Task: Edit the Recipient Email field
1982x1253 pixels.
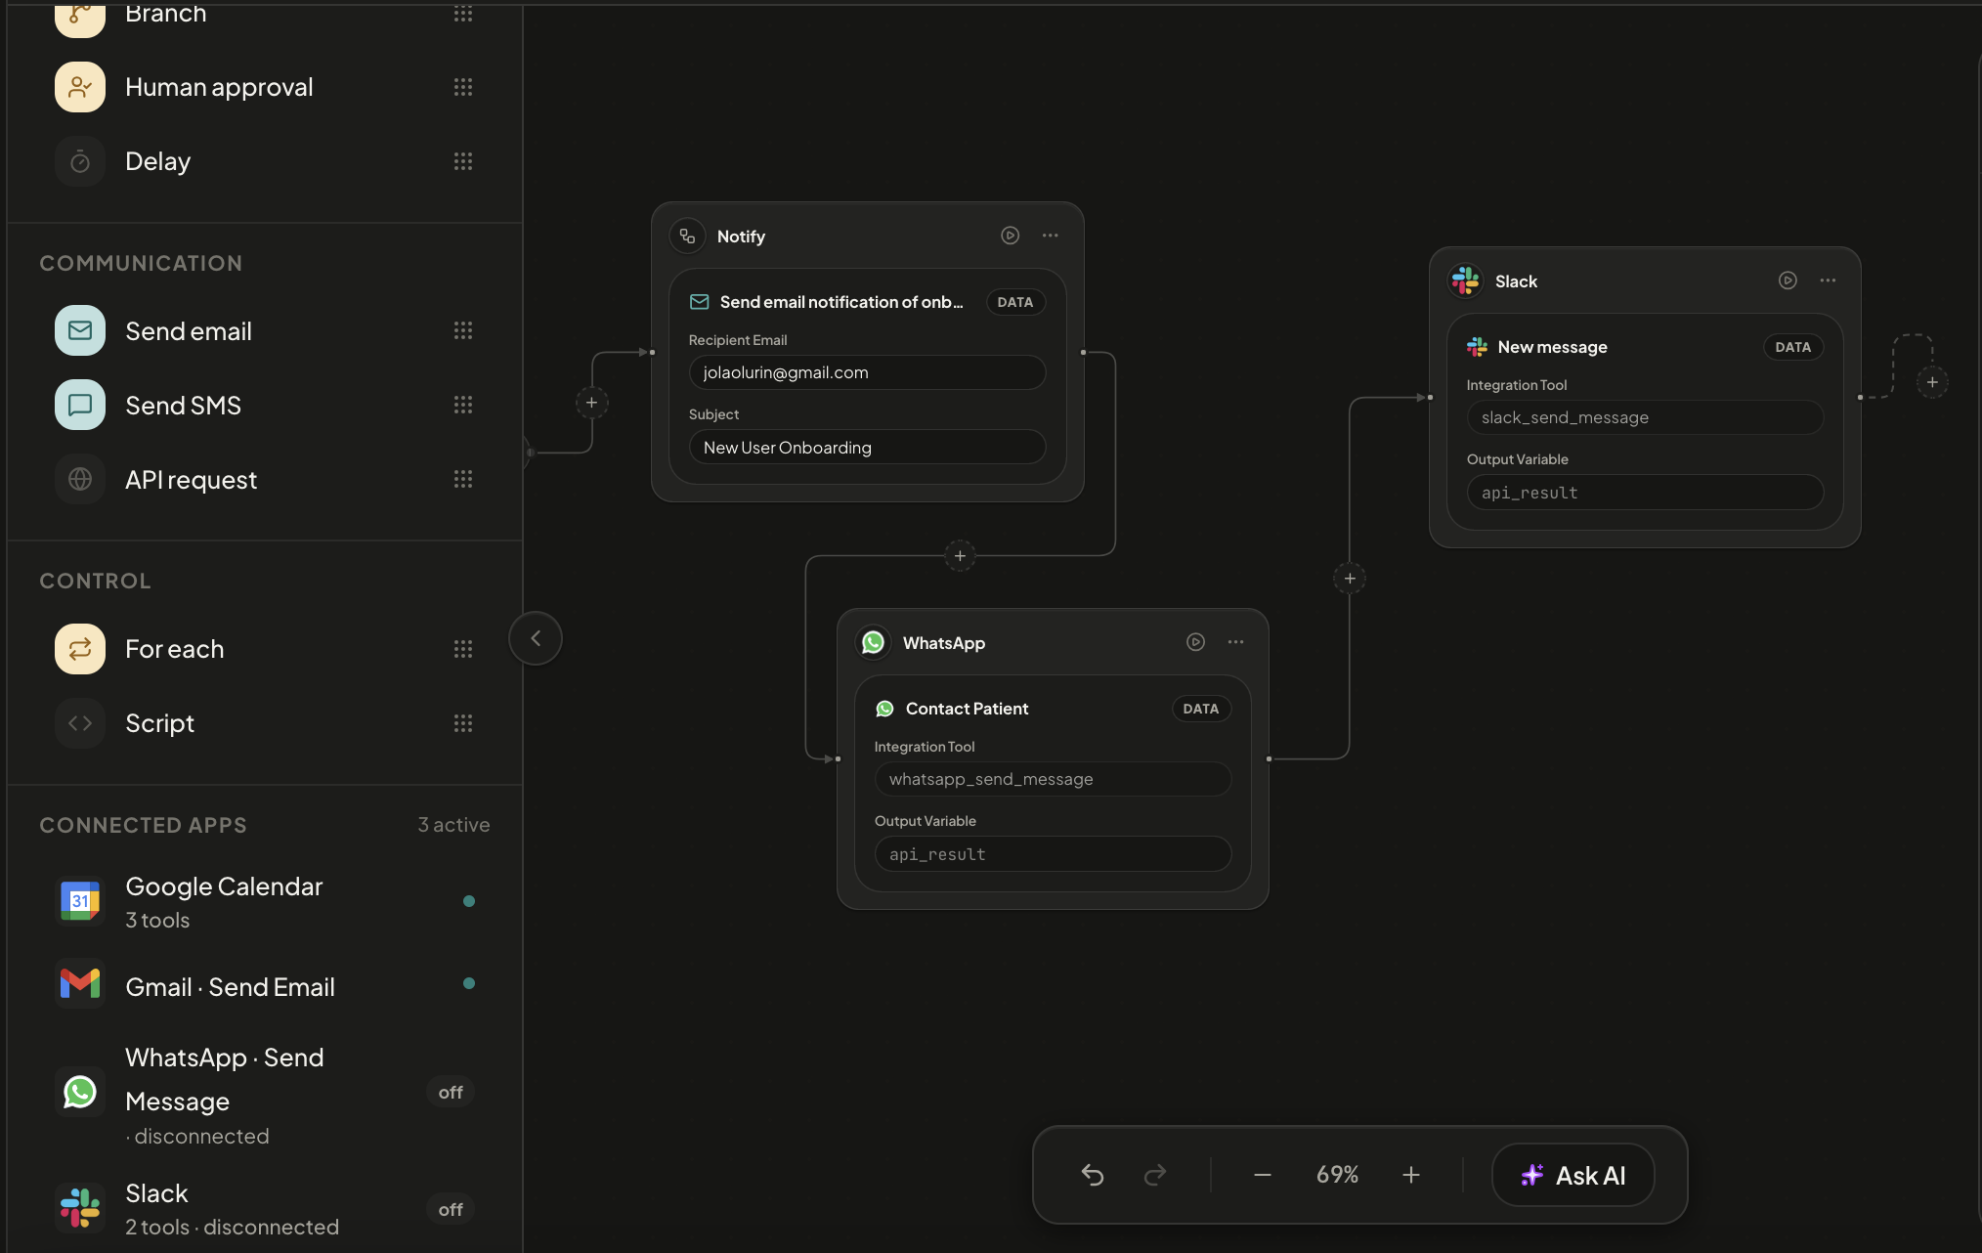Action: 867,372
